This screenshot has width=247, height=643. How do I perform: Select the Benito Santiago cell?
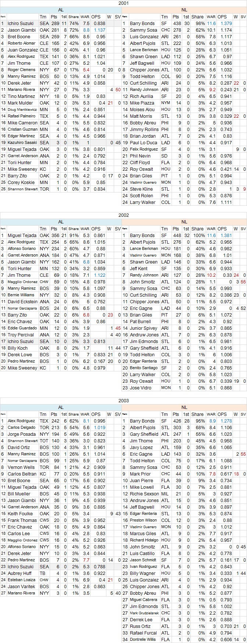145,368
